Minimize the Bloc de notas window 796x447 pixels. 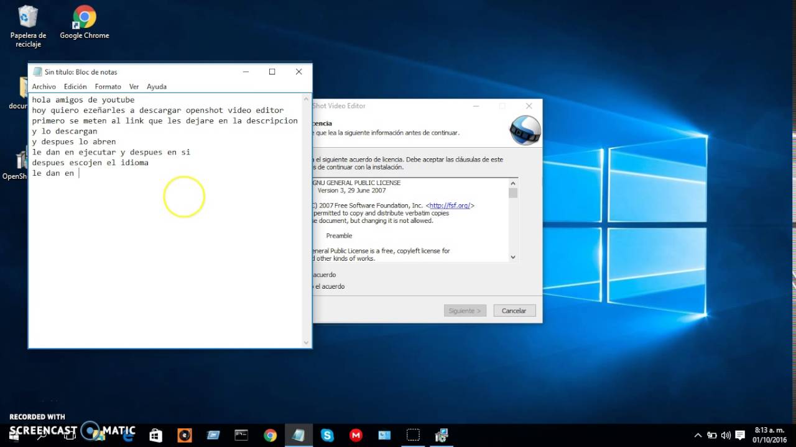[245, 71]
